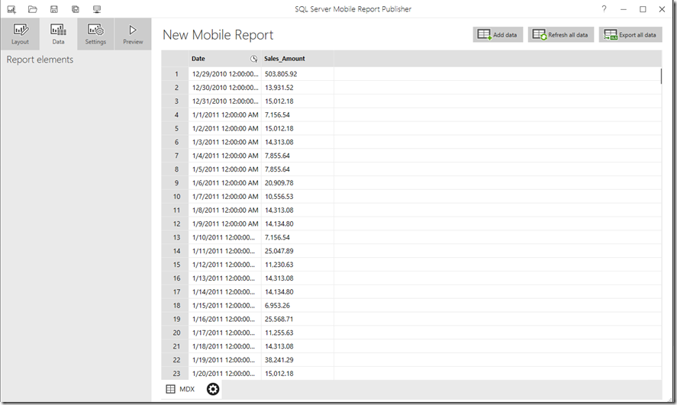Viewport: 677px width, 405px height.
Task: Click the 10,556.53 sales cell
Action: pyautogui.click(x=297, y=196)
